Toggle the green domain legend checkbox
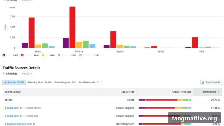 click(59, 55)
